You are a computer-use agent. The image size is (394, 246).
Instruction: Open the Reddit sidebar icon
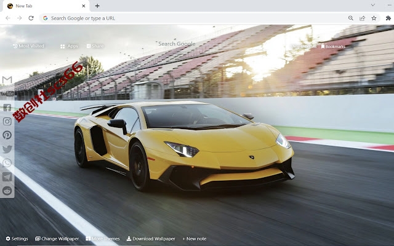click(x=7, y=191)
